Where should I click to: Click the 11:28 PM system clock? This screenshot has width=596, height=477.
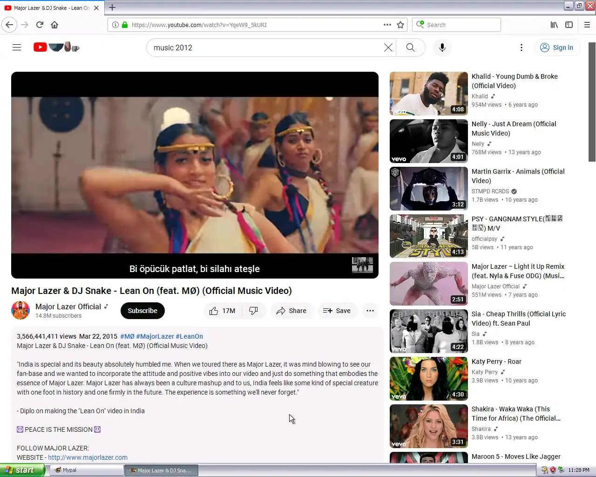579,470
